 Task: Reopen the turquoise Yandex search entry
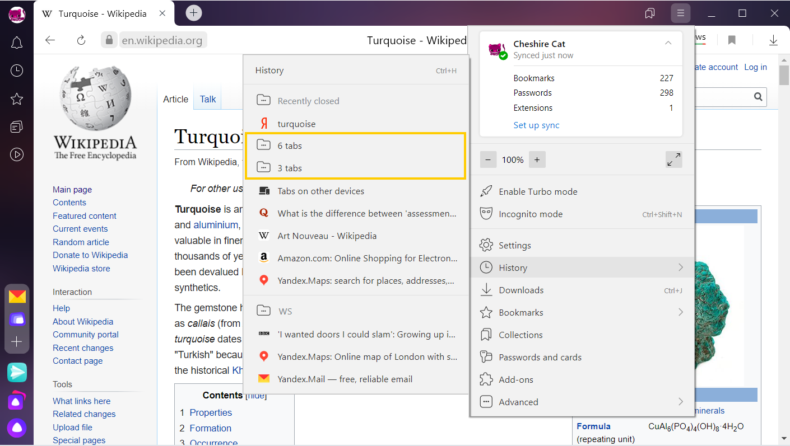(x=355, y=124)
